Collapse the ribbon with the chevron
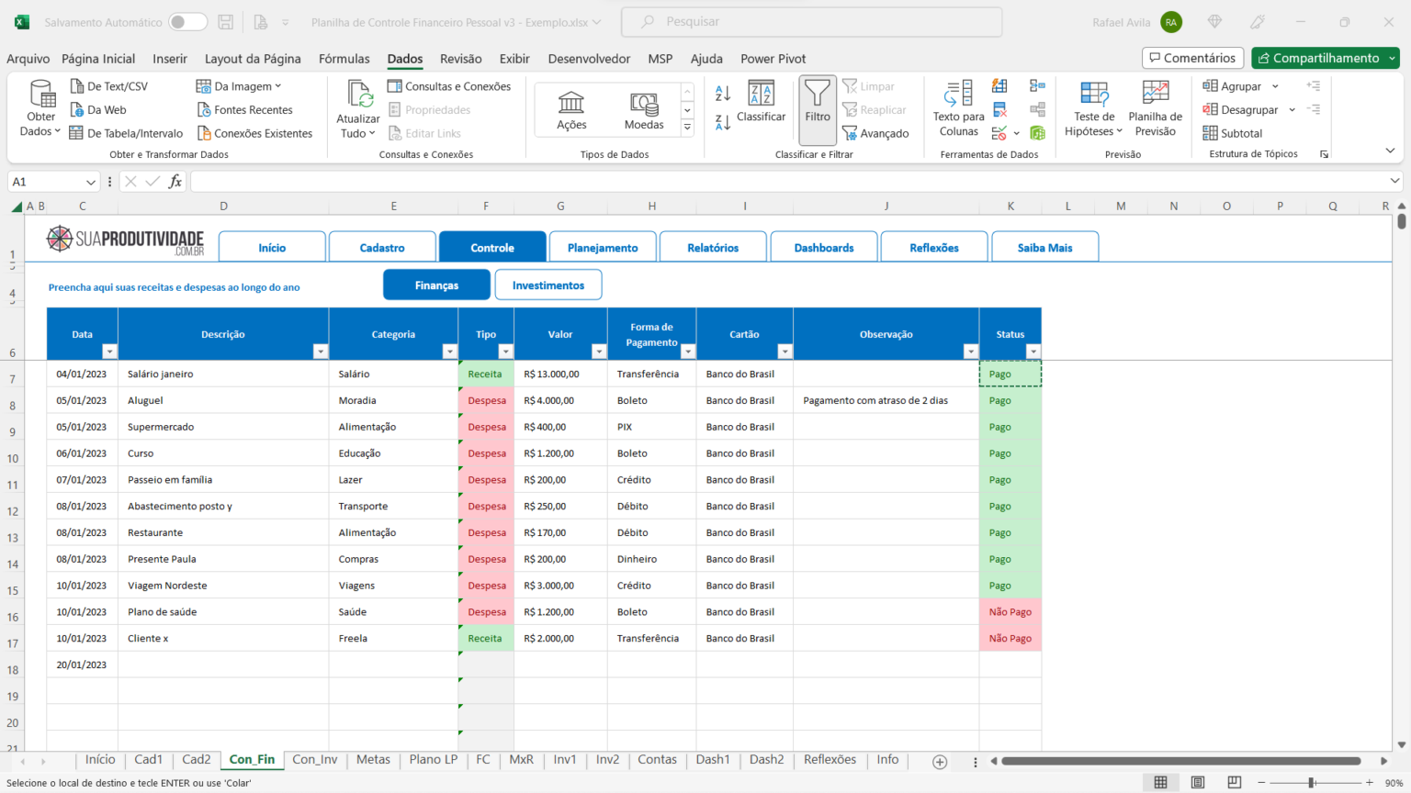 tap(1390, 151)
